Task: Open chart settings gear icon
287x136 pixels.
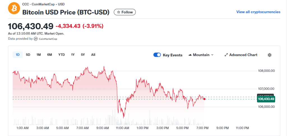Action: [x=270, y=55]
